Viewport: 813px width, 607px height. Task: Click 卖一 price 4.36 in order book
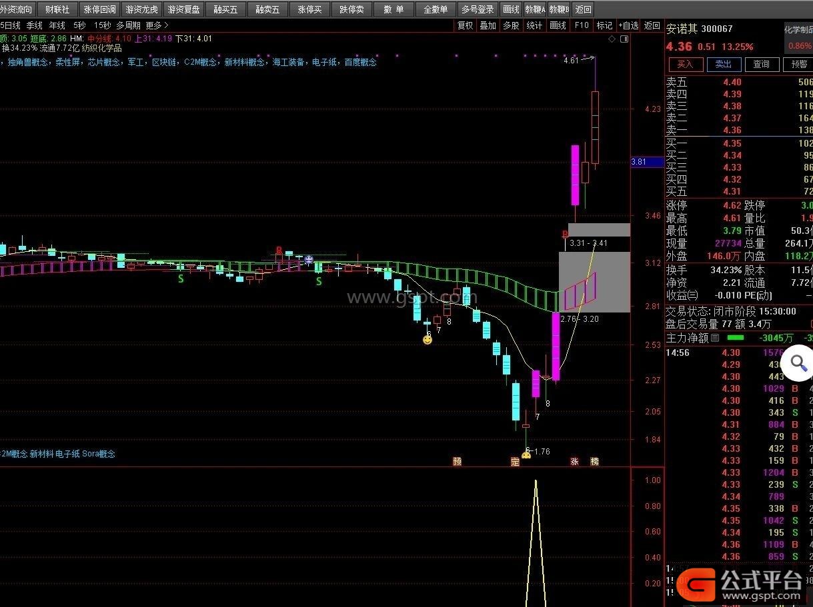732,130
